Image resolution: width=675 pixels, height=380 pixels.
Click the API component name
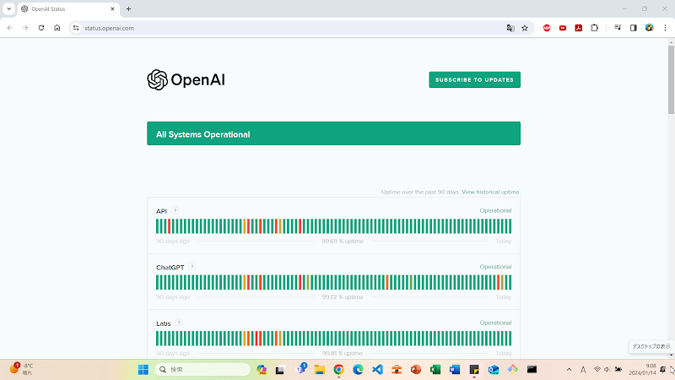pyautogui.click(x=161, y=211)
